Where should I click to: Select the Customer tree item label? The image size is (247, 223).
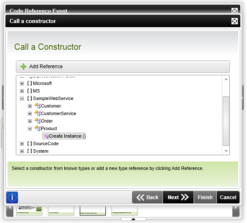coord(51,106)
